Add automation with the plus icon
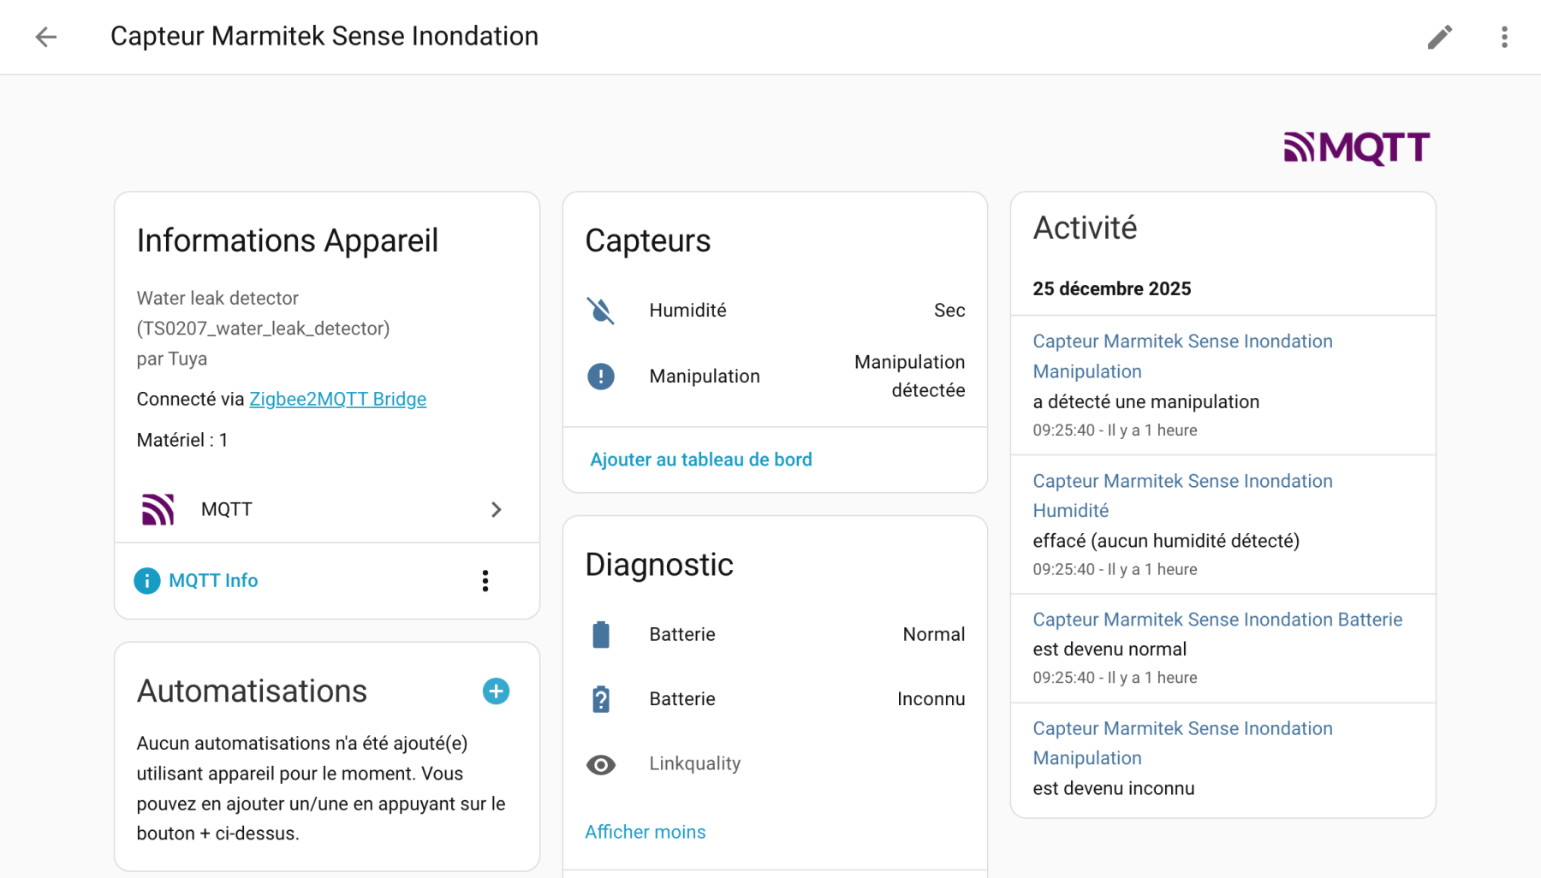 click(496, 691)
